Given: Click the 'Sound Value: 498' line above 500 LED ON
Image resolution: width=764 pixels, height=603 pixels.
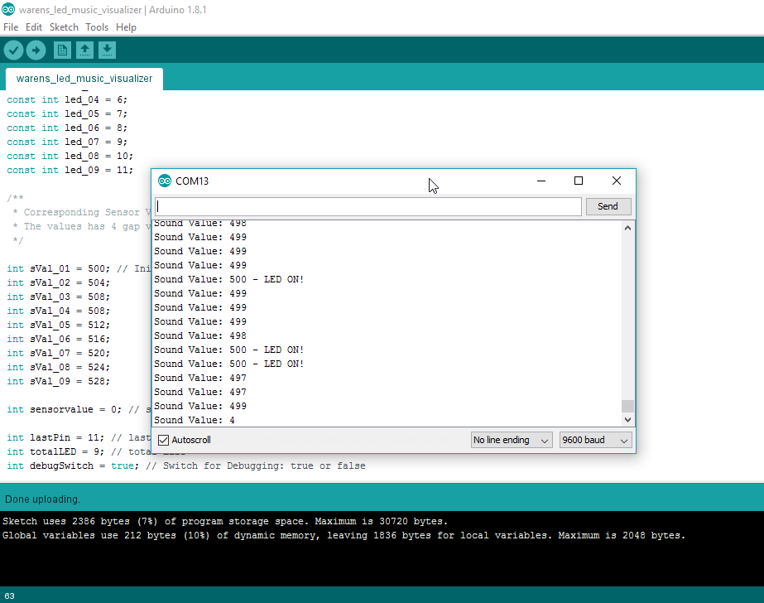Looking at the screenshot, I should [200, 335].
